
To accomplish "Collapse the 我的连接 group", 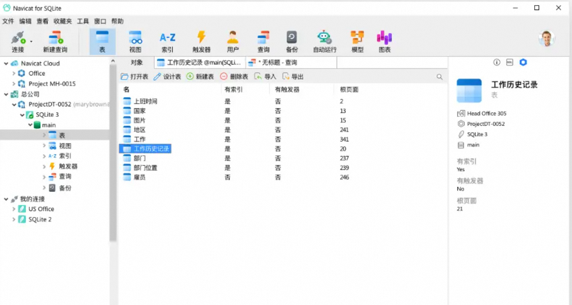I will pyautogui.click(x=6, y=199).
